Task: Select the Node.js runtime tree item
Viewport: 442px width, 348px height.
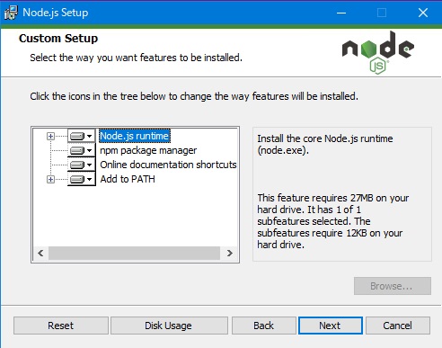Action: click(135, 136)
